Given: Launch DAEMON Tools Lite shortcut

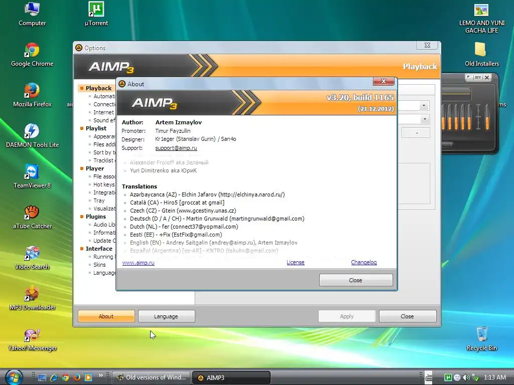Looking at the screenshot, I should click(32, 136).
